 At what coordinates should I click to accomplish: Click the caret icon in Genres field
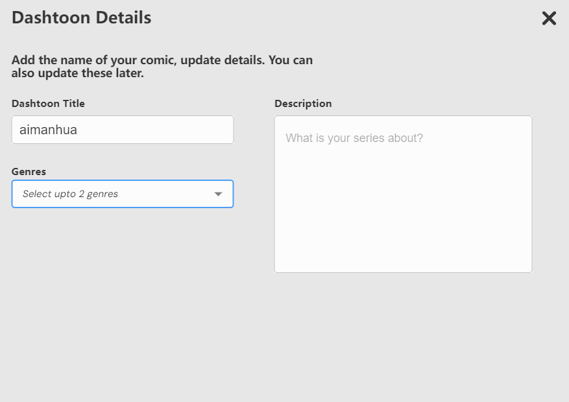[218, 194]
